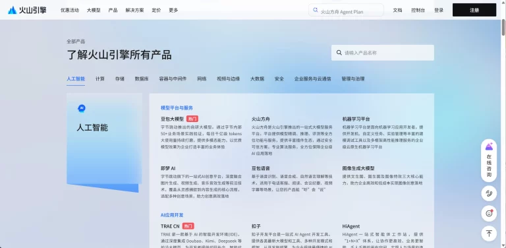Focus the header search field
506x248 pixels.
click(347, 10)
